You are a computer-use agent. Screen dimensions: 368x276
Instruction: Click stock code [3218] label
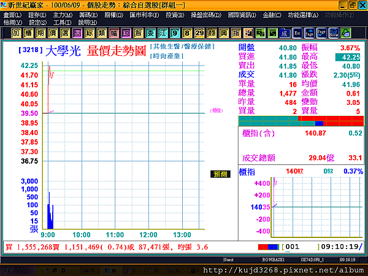pyautogui.click(x=31, y=50)
